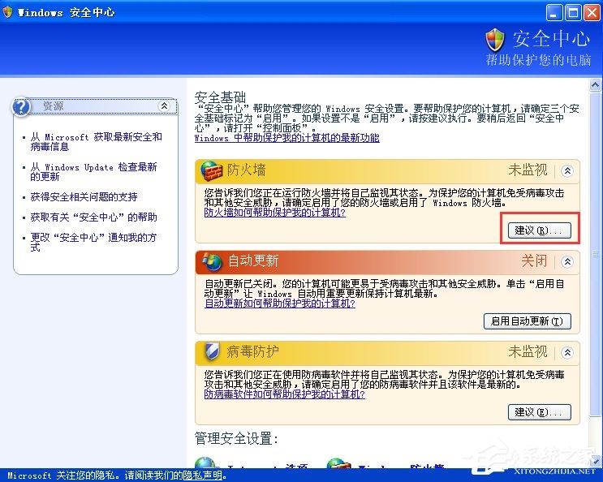The width and height of the screenshot is (603, 482).
Task: Open the privacy statement (隐私声明) link
Action: pos(201,476)
